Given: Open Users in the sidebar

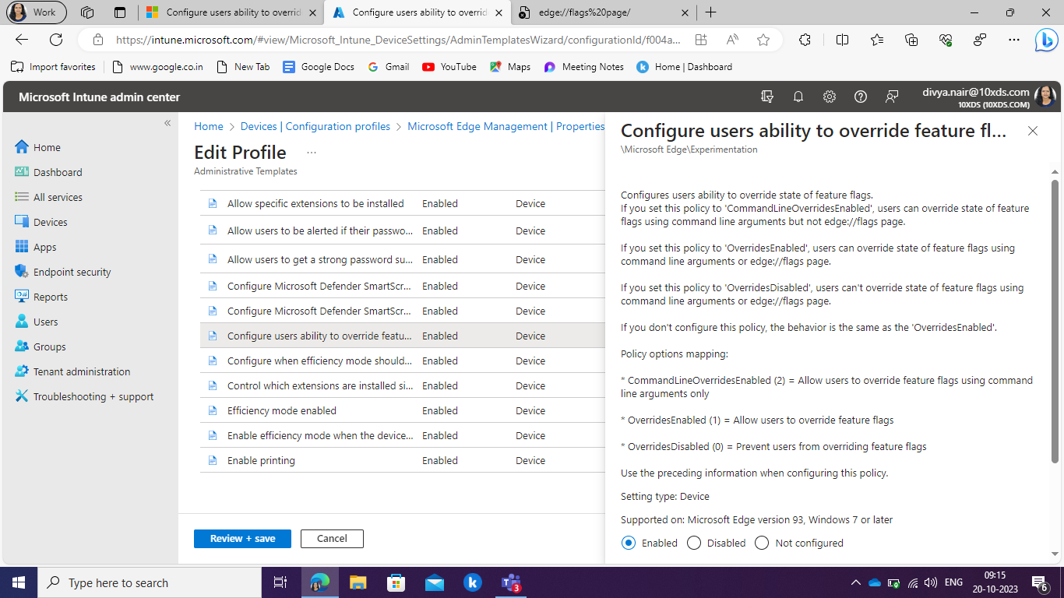Looking at the screenshot, I should (37, 322).
